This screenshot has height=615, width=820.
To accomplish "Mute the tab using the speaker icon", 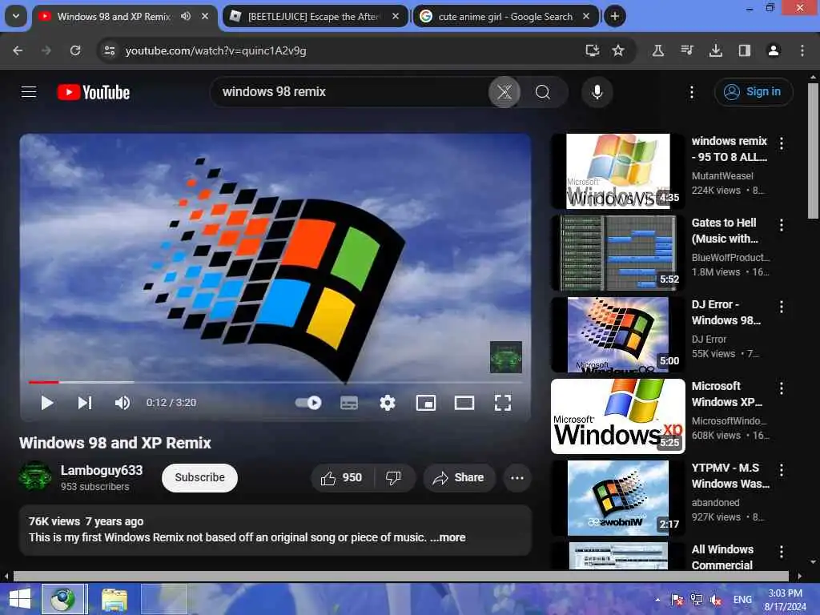I will click(x=186, y=16).
